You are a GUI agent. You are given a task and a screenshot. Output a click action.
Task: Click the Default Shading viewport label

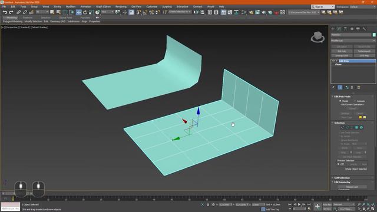pyautogui.click(x=39, y=28)
